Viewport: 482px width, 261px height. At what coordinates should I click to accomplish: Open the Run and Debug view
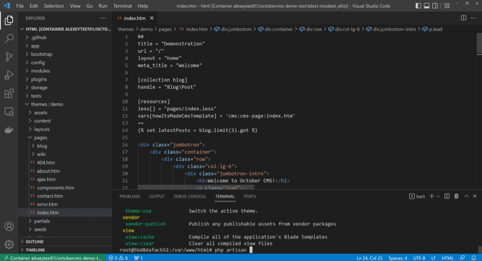pos(9,75)
